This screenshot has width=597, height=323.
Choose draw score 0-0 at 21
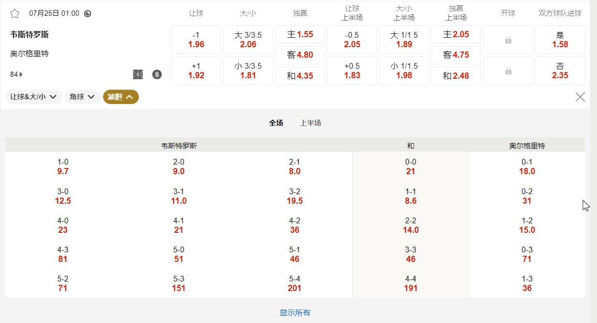[x=411, y=167]
